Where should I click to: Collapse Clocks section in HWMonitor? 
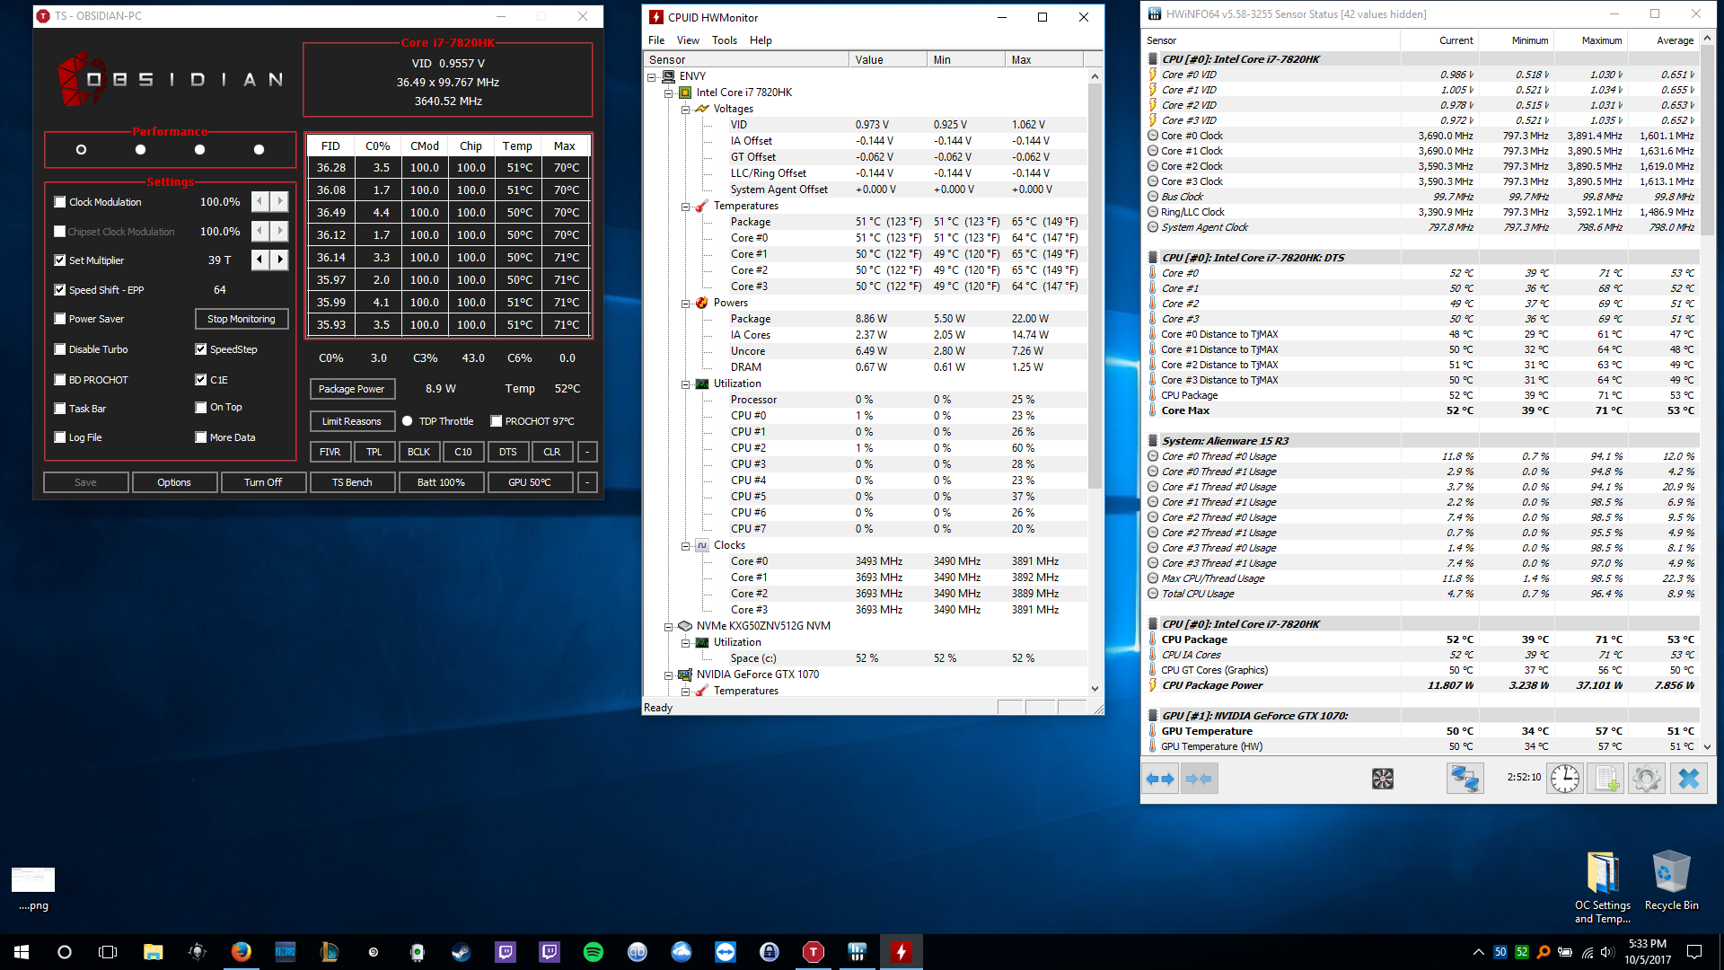[x=686, y=545]
